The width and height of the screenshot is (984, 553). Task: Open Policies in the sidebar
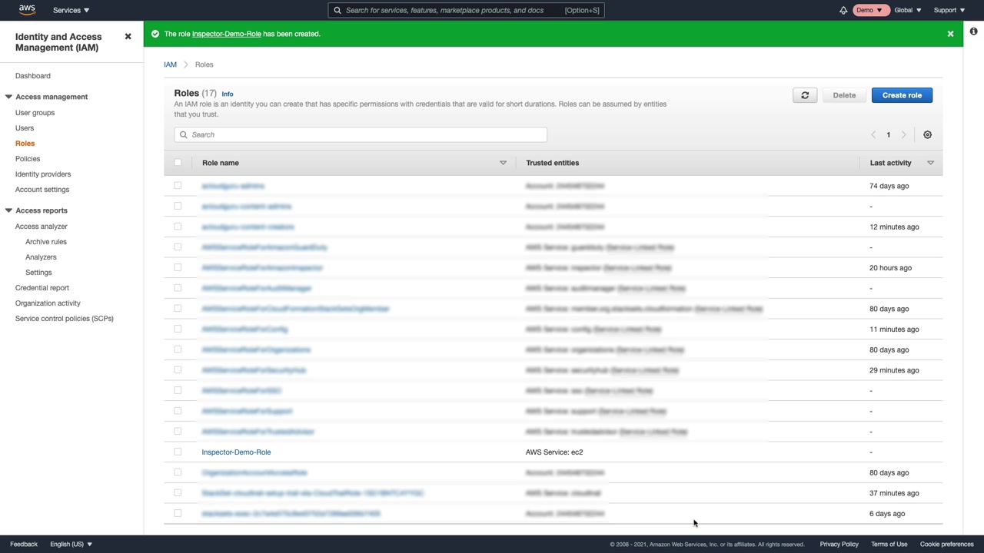(x=28, y=159)
